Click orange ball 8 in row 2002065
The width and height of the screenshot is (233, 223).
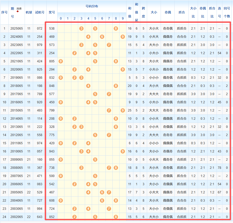coord(116,217)
